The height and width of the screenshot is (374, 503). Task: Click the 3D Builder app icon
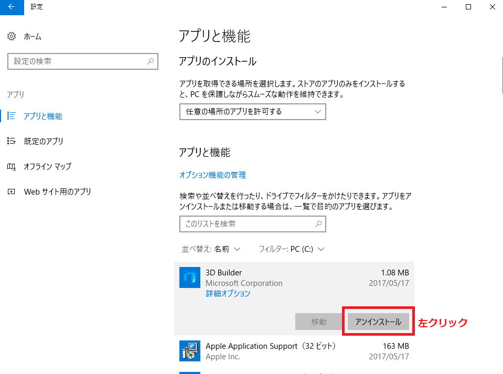tap(190, 277)
